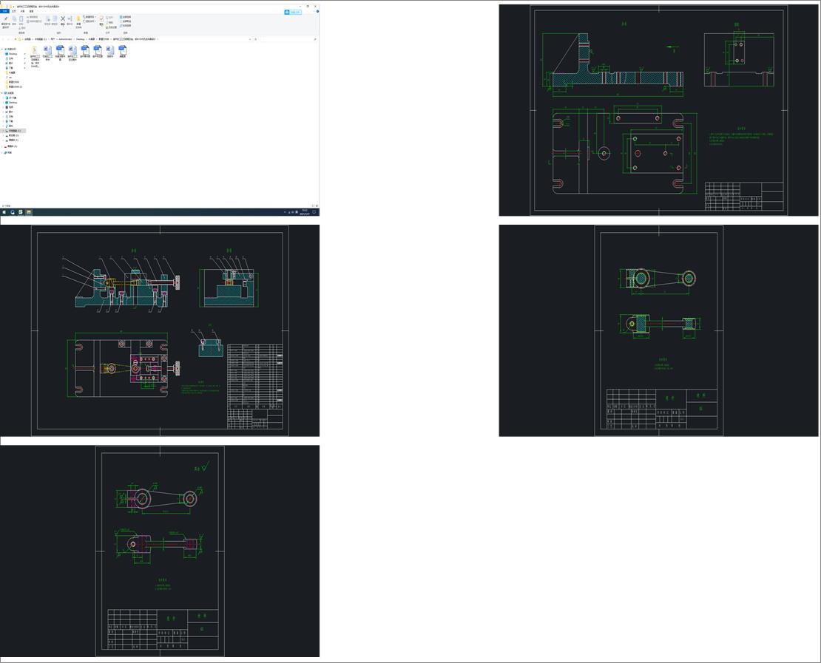
Task: Click the Copy to icon in ribbon
Action: [x=55, y=20]
